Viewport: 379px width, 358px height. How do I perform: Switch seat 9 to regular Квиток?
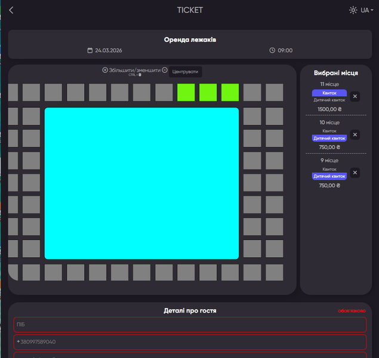329,169
